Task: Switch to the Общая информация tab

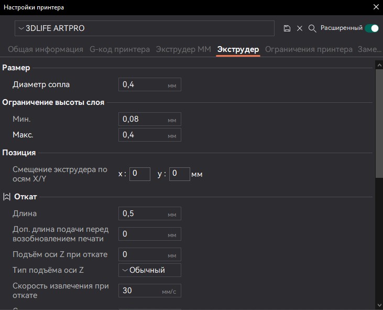Action: 46,49
